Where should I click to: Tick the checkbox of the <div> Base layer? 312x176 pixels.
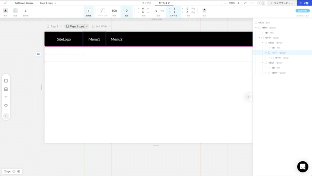(x=256, y=23)
